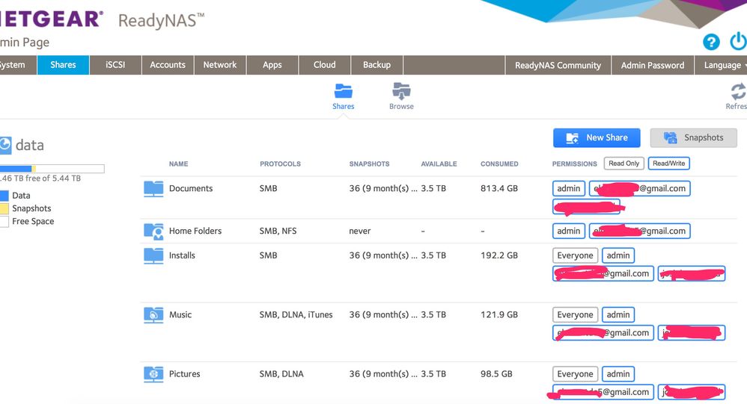Click the power icon in the header

tap(739, 41)
